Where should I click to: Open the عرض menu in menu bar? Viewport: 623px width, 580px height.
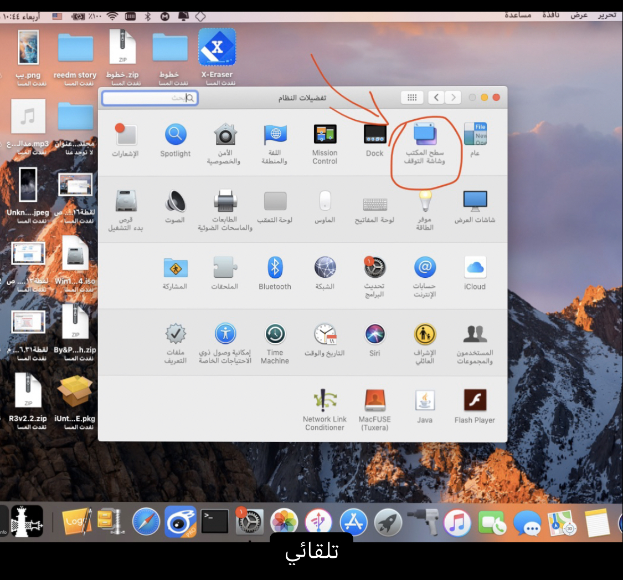point(579,15)
